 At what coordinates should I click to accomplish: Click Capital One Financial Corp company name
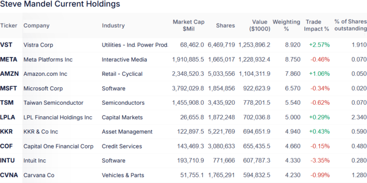coord(58,146)
